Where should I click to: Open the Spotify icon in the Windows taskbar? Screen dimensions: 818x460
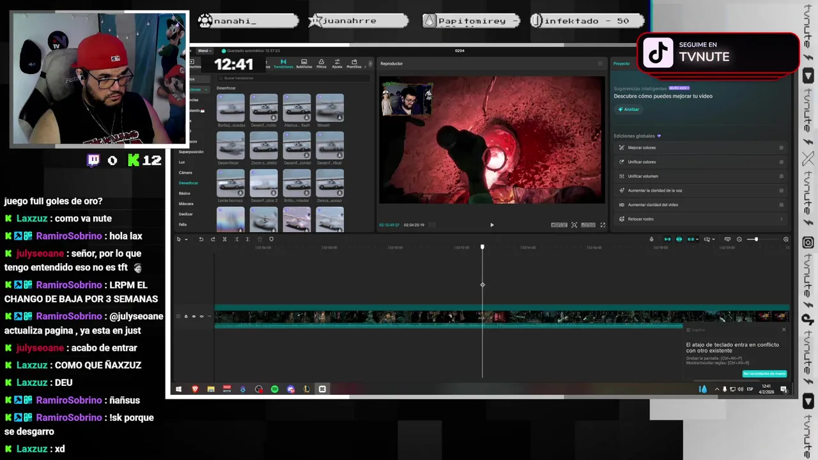click(275, 389)
